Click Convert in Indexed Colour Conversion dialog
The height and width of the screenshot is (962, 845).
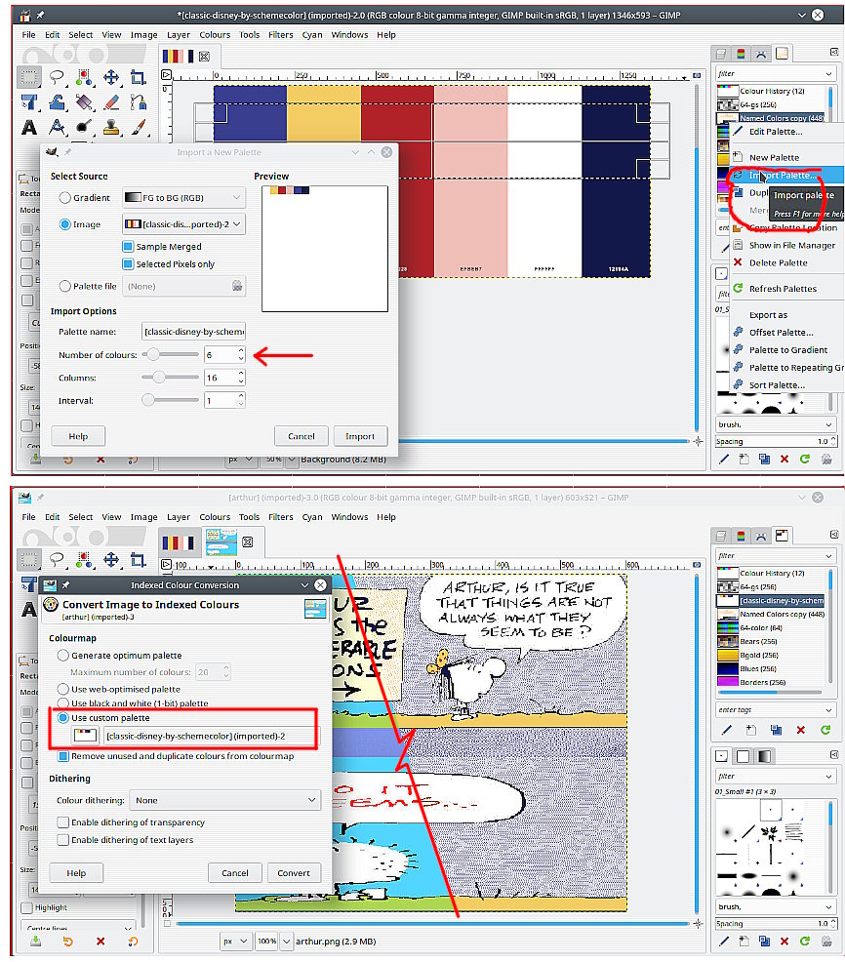294,872
